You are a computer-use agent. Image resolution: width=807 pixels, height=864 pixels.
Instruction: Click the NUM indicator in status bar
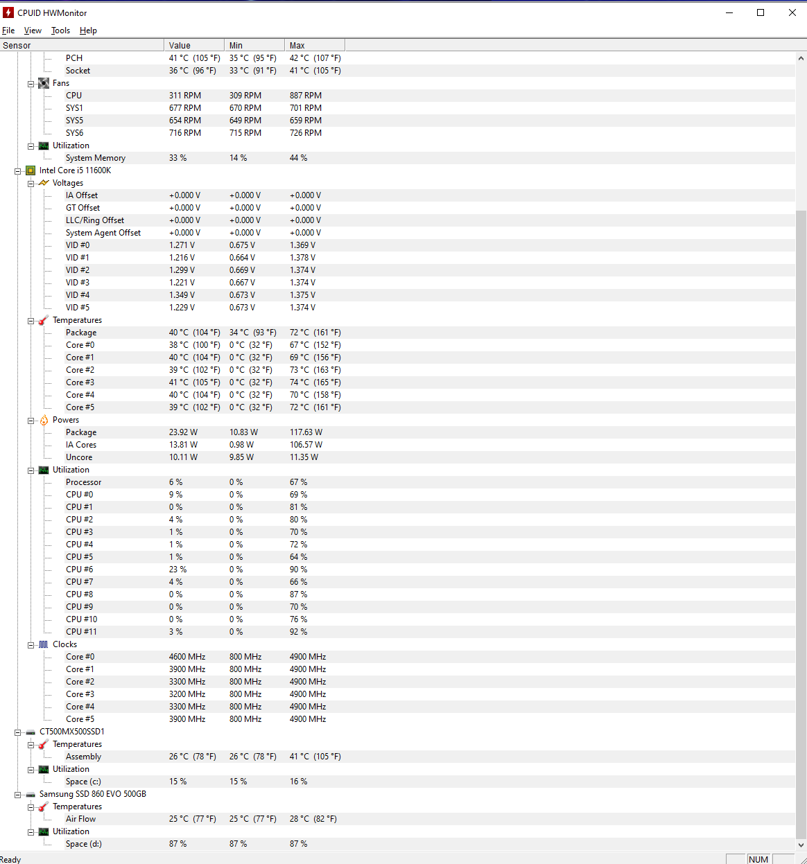(758, 859)
